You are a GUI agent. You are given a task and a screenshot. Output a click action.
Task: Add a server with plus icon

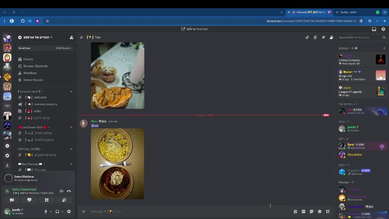pos(7,146)
